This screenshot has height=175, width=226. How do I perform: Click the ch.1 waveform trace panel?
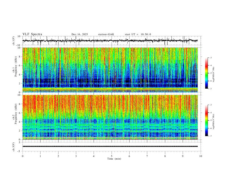click(112, 41)
